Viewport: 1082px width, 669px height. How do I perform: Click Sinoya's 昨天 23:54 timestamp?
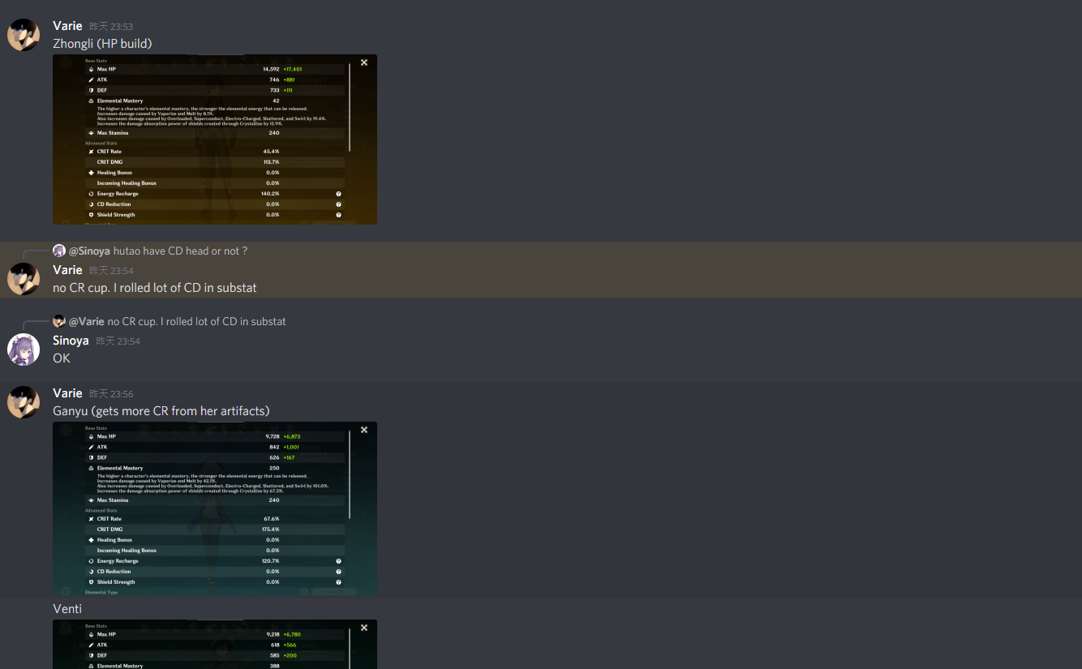point(118,341)
